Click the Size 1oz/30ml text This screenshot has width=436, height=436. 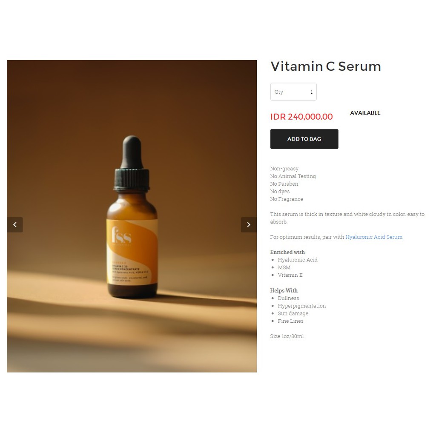pyautogui.click(x=287, y=336)
